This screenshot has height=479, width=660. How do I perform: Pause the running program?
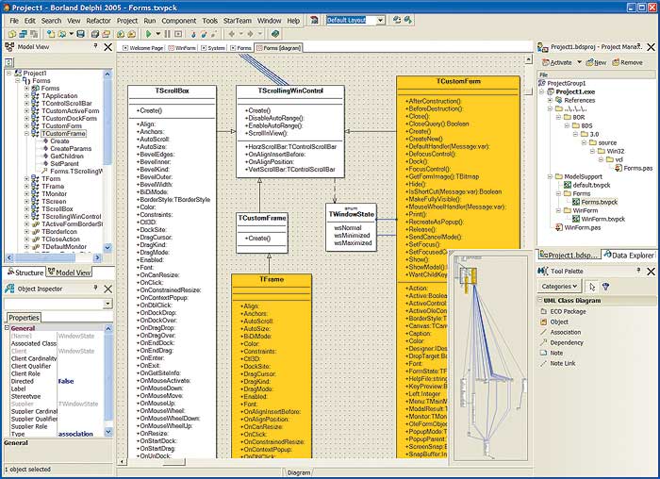coord(167,34)
